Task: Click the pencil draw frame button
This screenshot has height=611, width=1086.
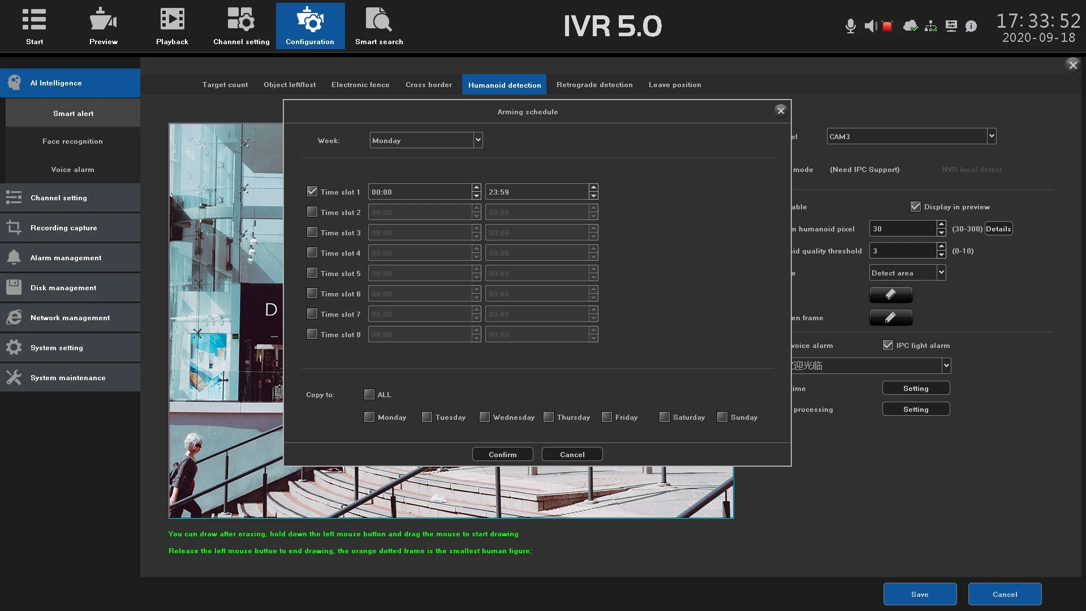Action: coord(890,317)
